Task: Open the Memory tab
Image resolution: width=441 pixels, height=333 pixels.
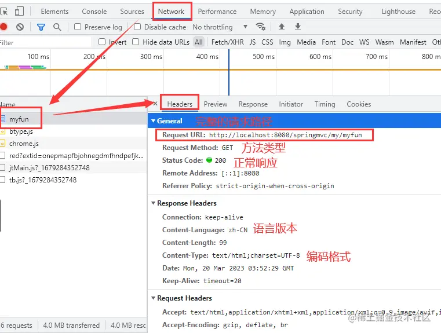Action: [x=263, y=12]
